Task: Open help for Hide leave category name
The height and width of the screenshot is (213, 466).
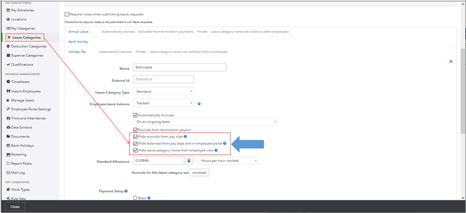Action: [x=216, y=151]
